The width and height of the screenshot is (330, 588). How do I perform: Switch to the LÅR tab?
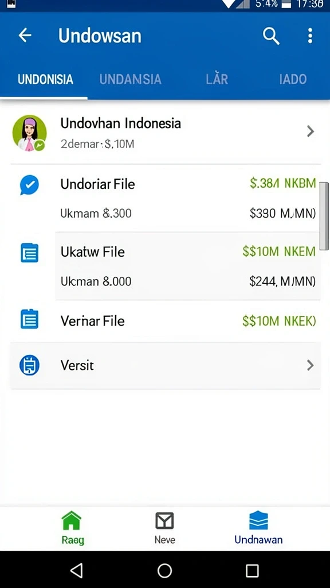point(217,79)
